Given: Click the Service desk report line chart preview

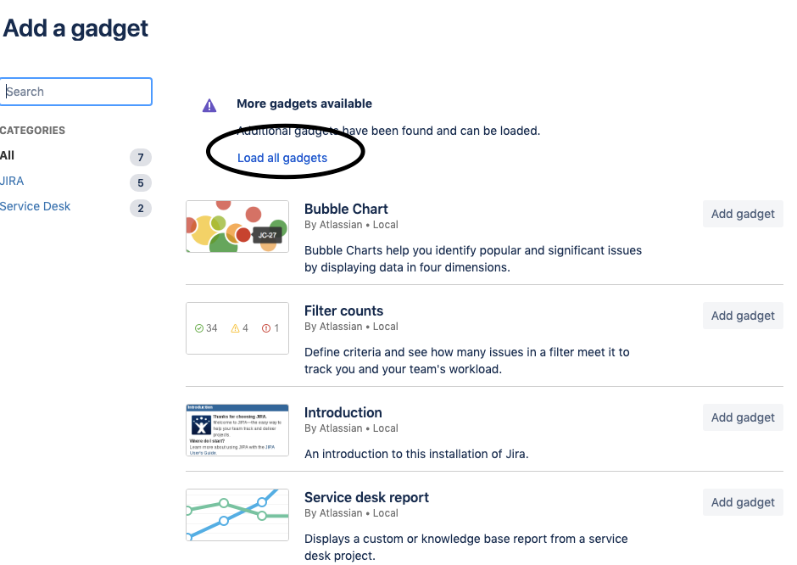Looking at the screenshot, I should 237,515.
